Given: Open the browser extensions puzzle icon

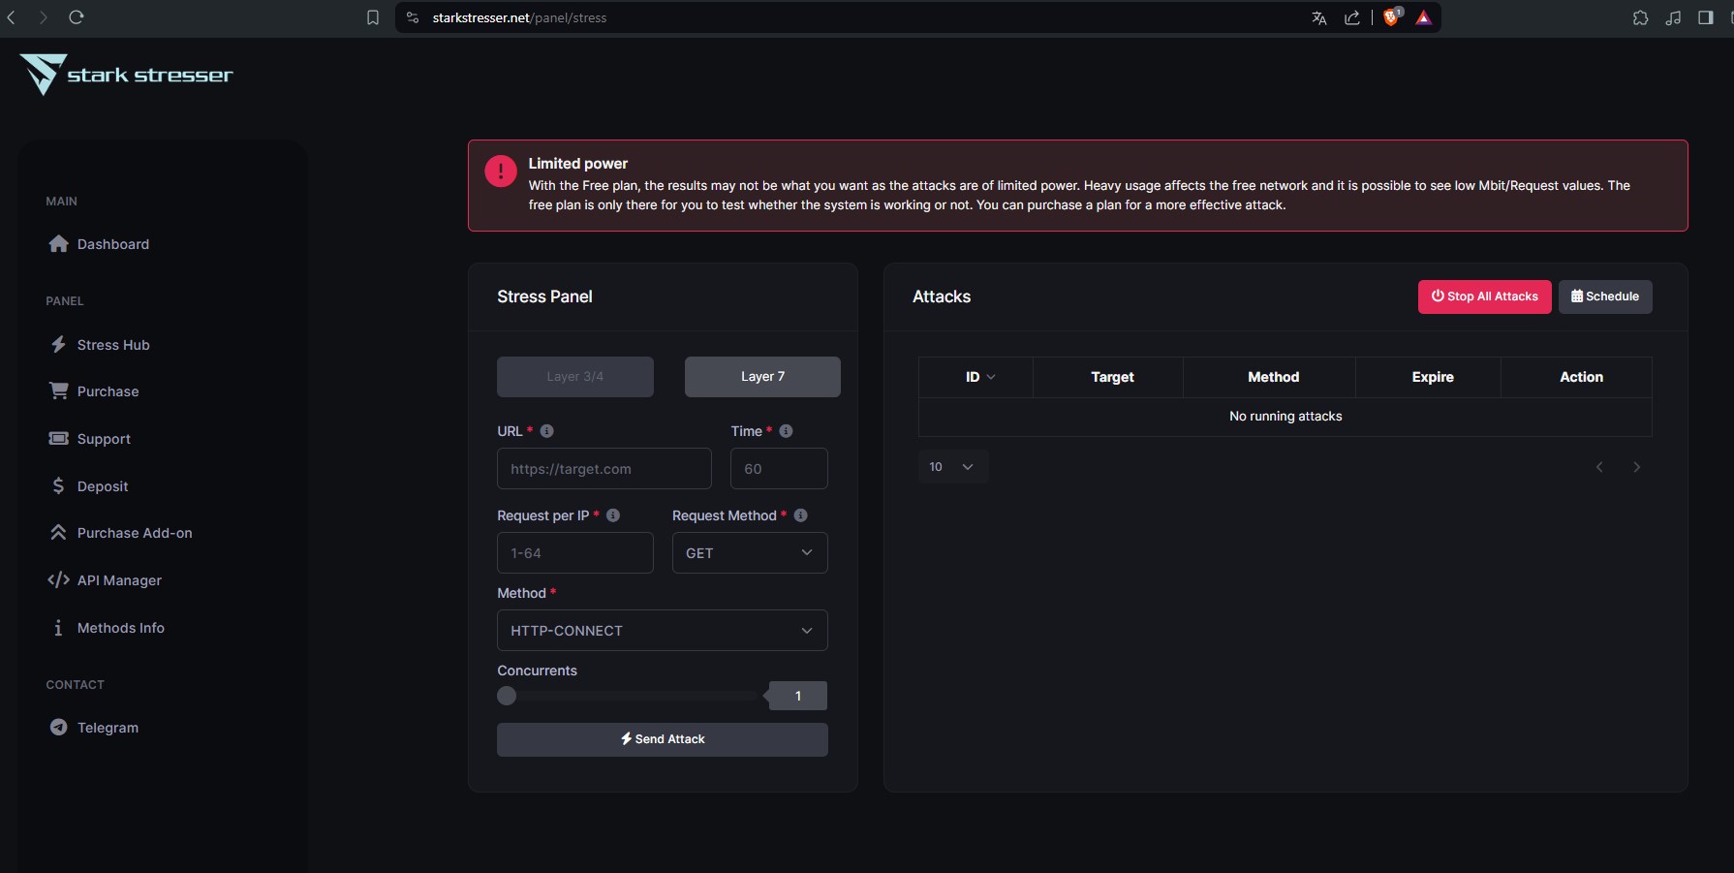Looking at the screenshot, I should [1640, 17].
